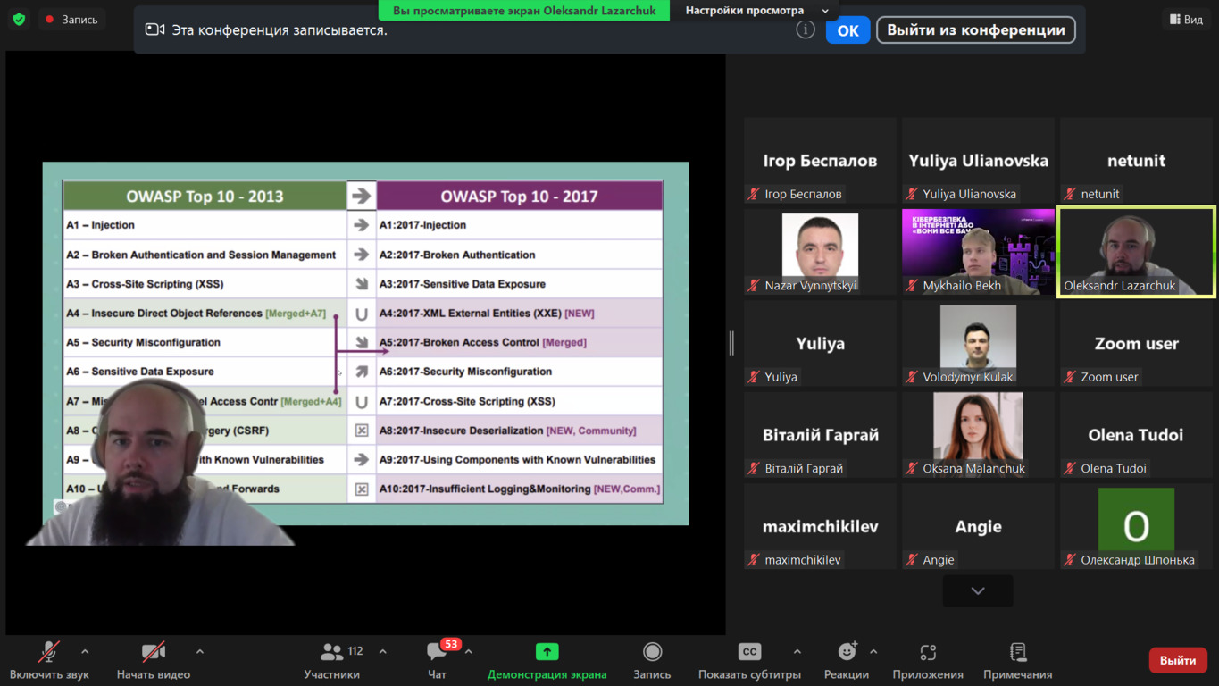Select Yuliya Ulianovska participant tile
The width and height of the screenshot is (1219, 686).
[978, 161]
